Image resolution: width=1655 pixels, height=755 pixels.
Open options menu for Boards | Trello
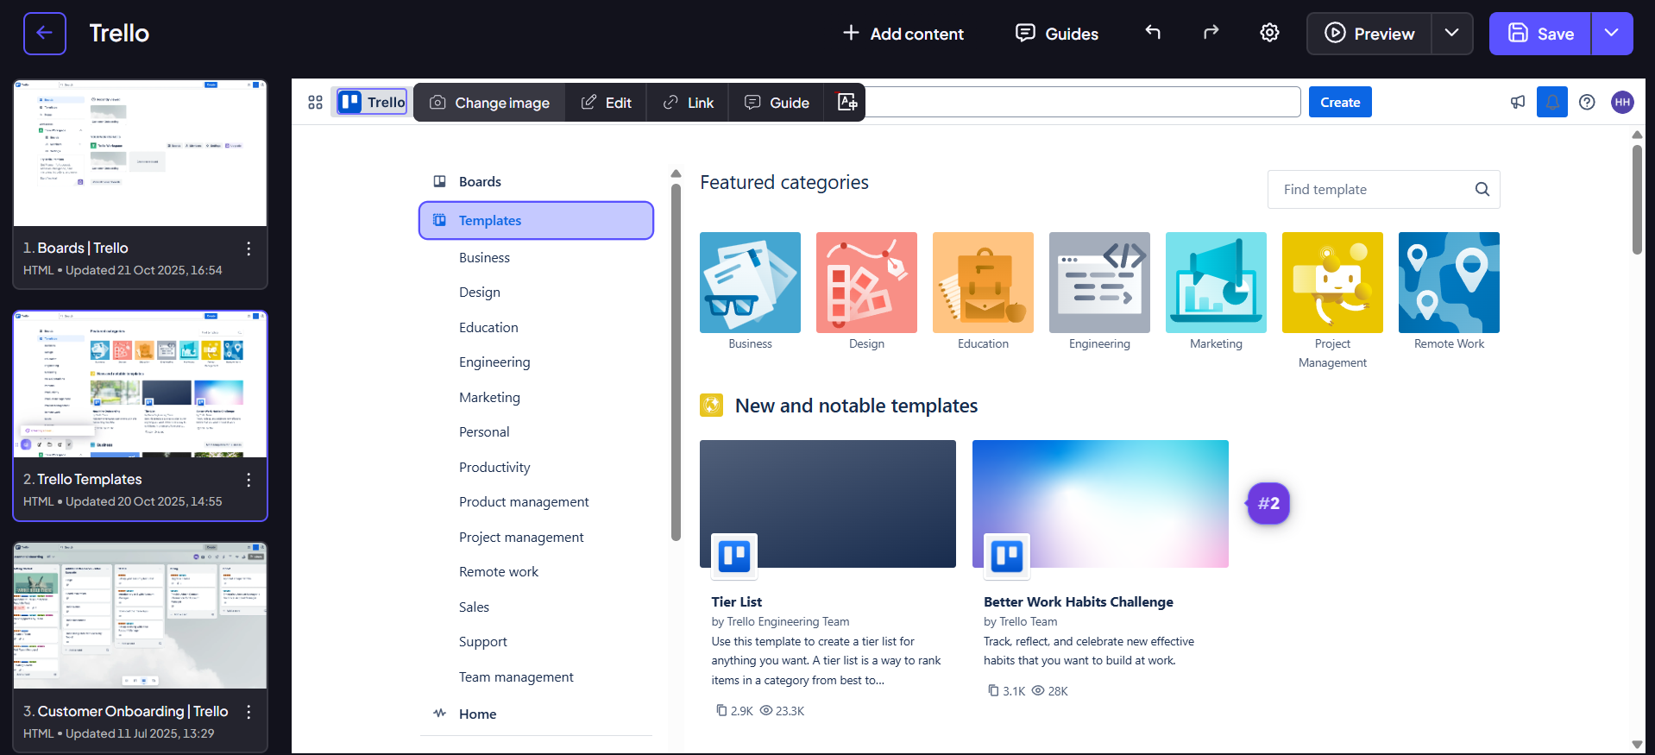[249, 249]
